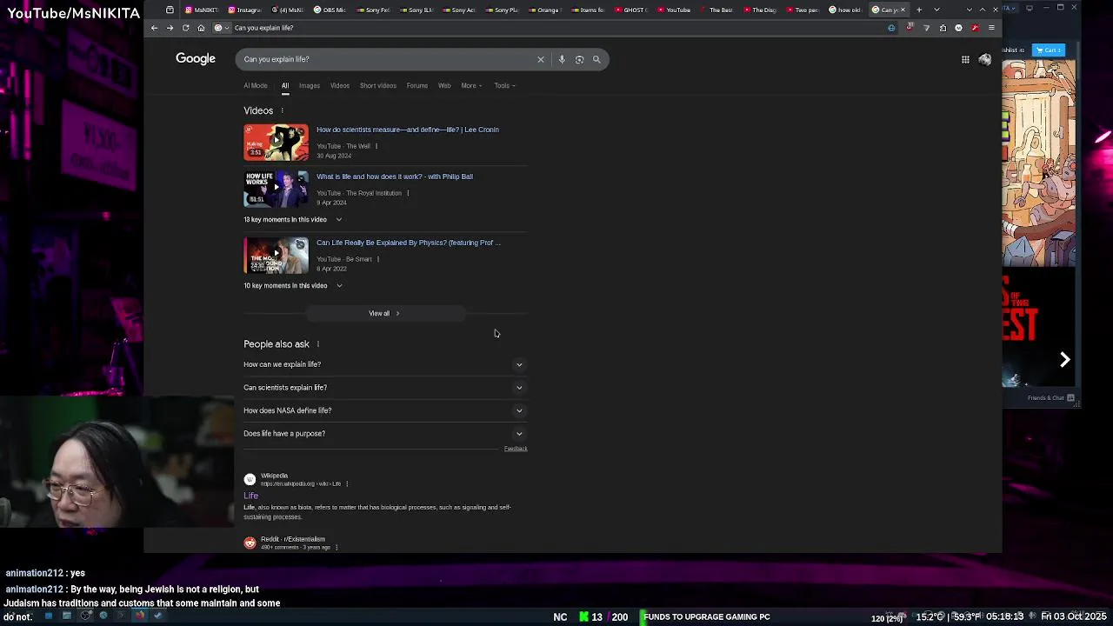Expand 'Can scientists explain life?' question
Viewport: 1113px width, 626px height.
pos(385,387)
